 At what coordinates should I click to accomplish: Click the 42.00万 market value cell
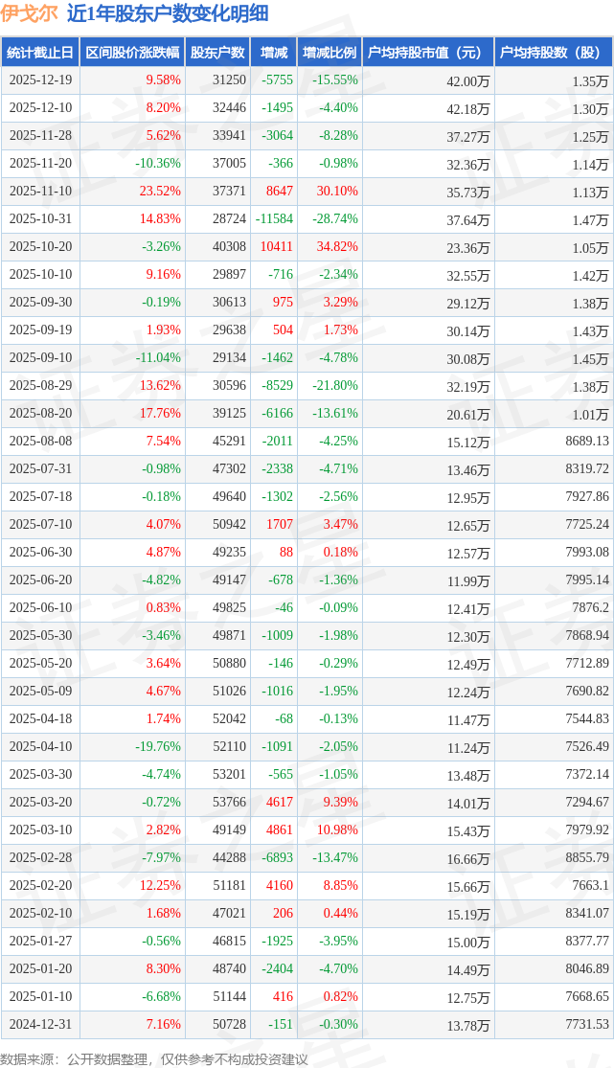tap(467, 81)
